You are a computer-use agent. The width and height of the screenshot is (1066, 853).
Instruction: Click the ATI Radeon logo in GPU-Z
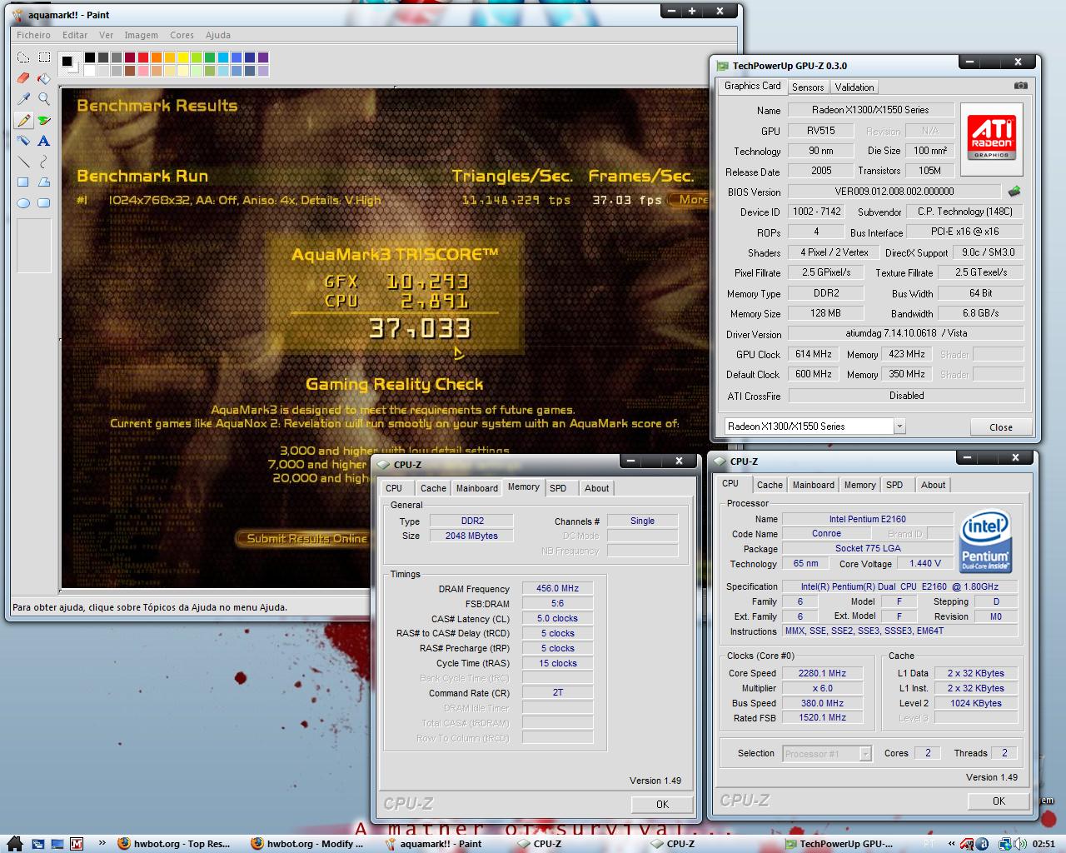(991, 138)
